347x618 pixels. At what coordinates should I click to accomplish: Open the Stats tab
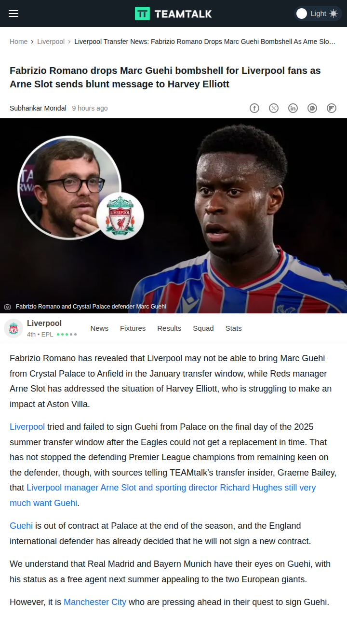tap(234, 328)
